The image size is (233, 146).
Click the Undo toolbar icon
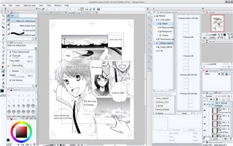(x=51, y=9)
